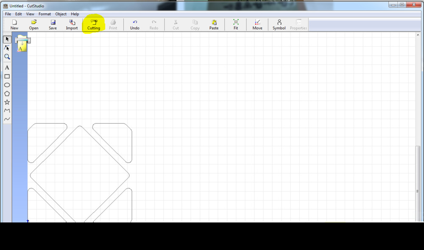Select the polyline drawing tool

(7, 111)
